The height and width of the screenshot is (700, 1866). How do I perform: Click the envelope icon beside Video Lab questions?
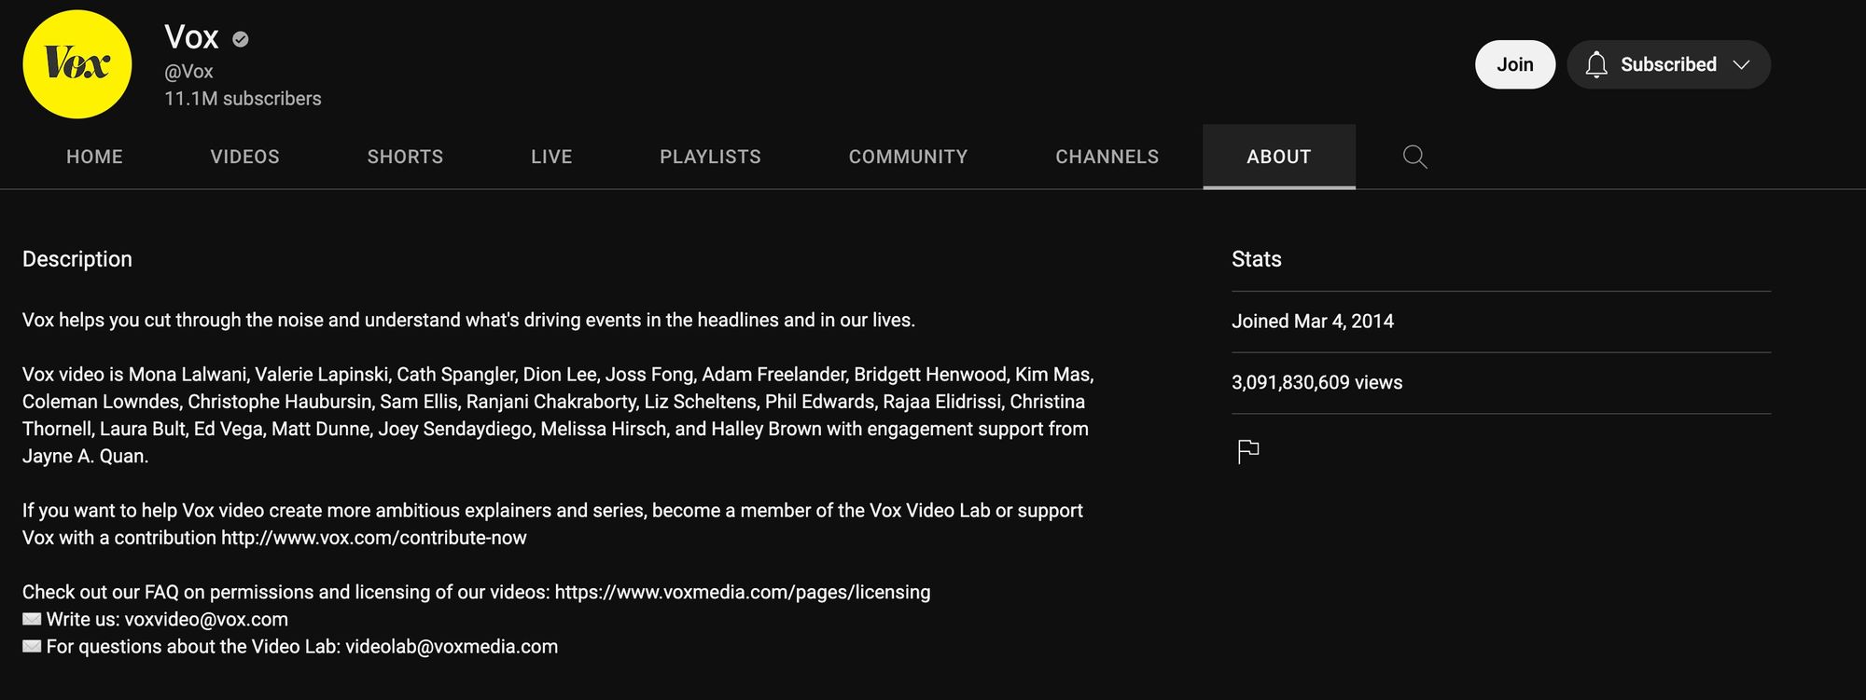[x=32, y=646]
